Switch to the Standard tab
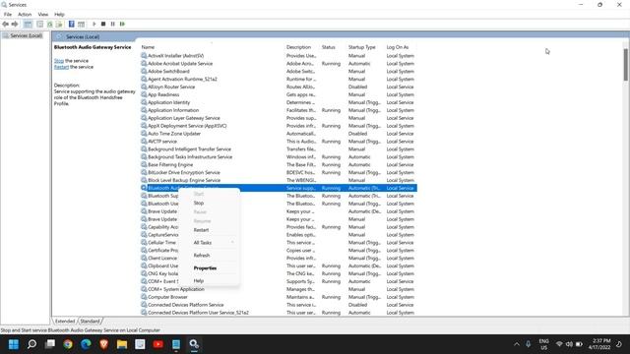630x354 pixels. pos(90,322)
